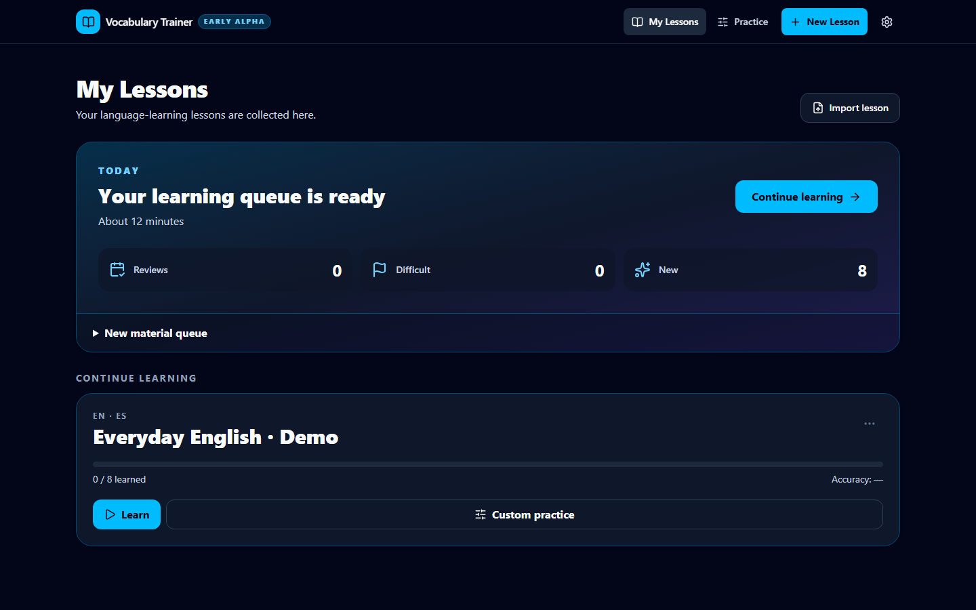Open the Practice tab
The width and height of the screenshot is (976, 610).
743,22
